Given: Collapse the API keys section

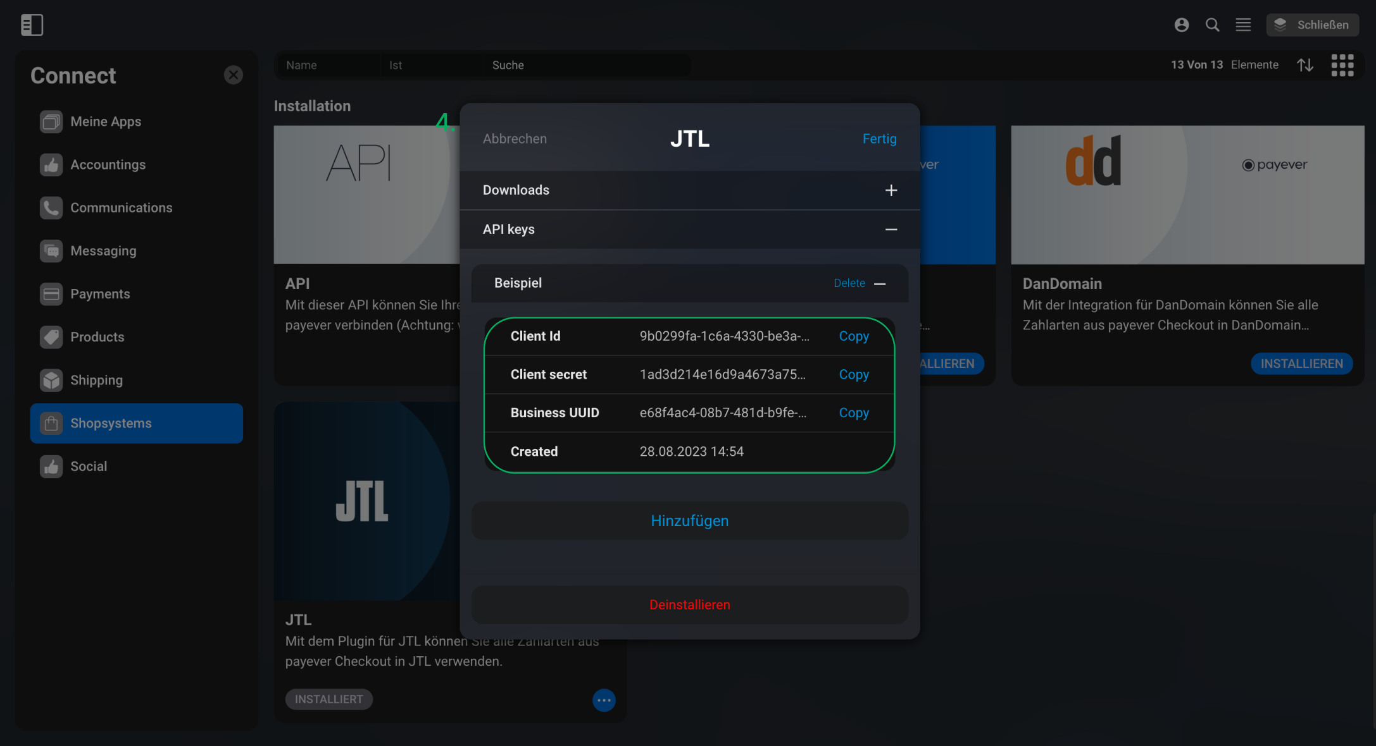Looking at the screenshot, I should 891,229.
